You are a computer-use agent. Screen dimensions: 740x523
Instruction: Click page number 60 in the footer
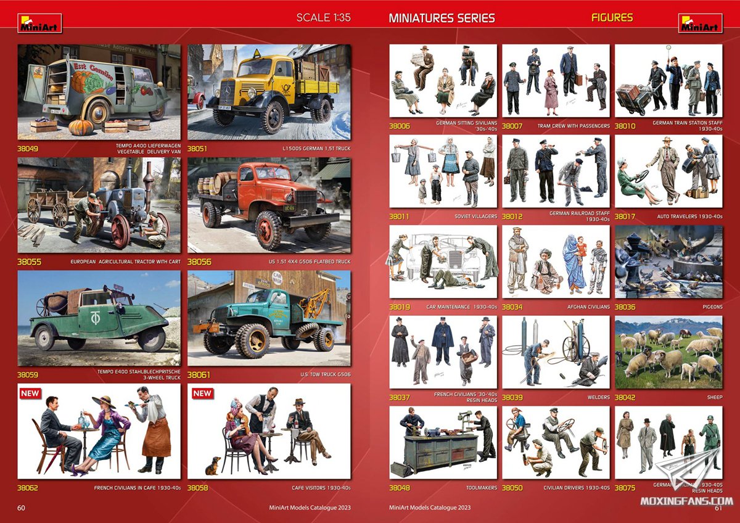[21, 508]
